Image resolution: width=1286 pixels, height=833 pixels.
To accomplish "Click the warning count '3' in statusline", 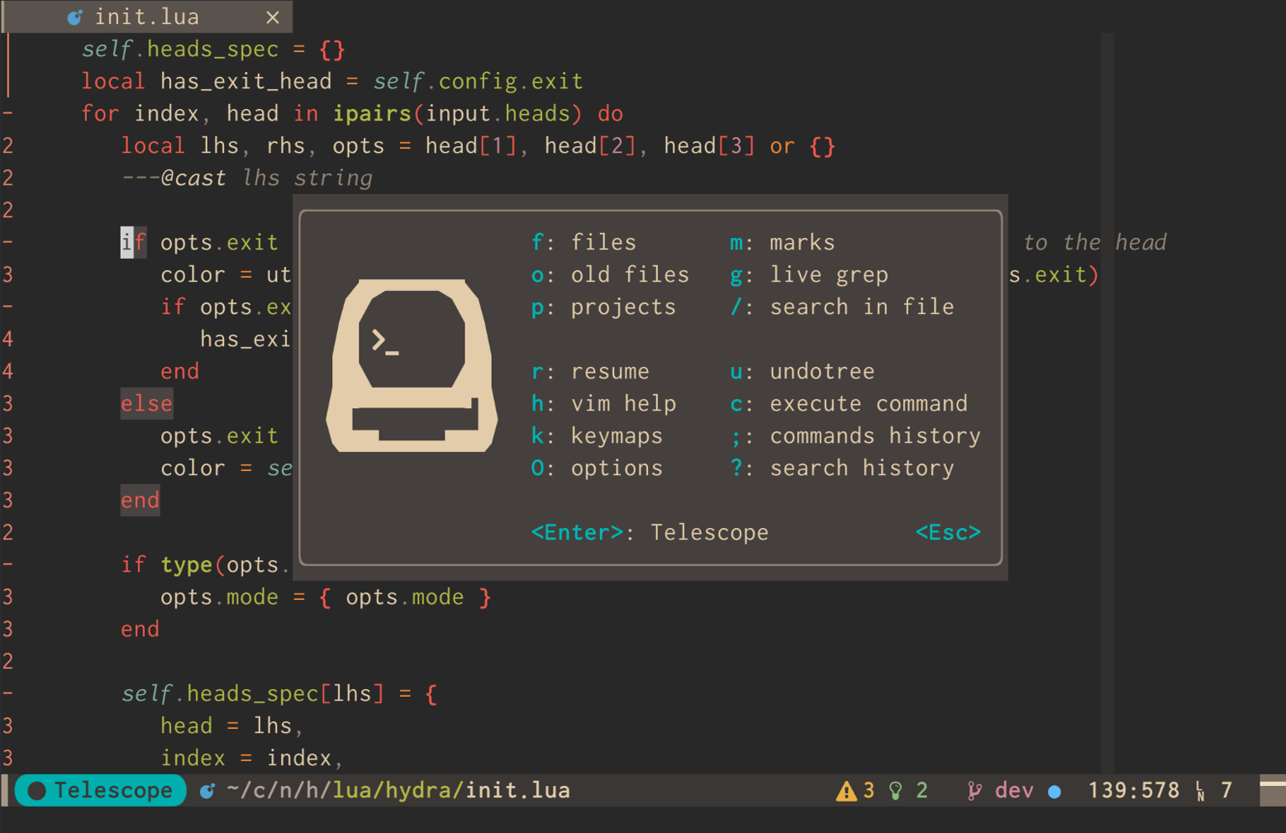I will [x=869, y=790].
